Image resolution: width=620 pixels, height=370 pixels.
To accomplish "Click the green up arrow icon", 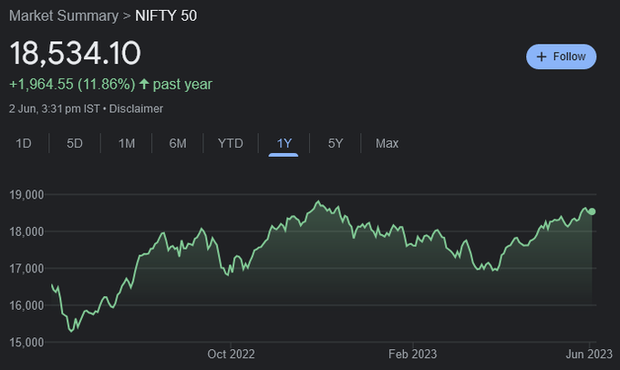I will pyautogui.click(x=144, y=84).
